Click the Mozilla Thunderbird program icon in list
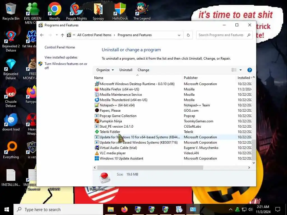287x215 pixels. 97,100
